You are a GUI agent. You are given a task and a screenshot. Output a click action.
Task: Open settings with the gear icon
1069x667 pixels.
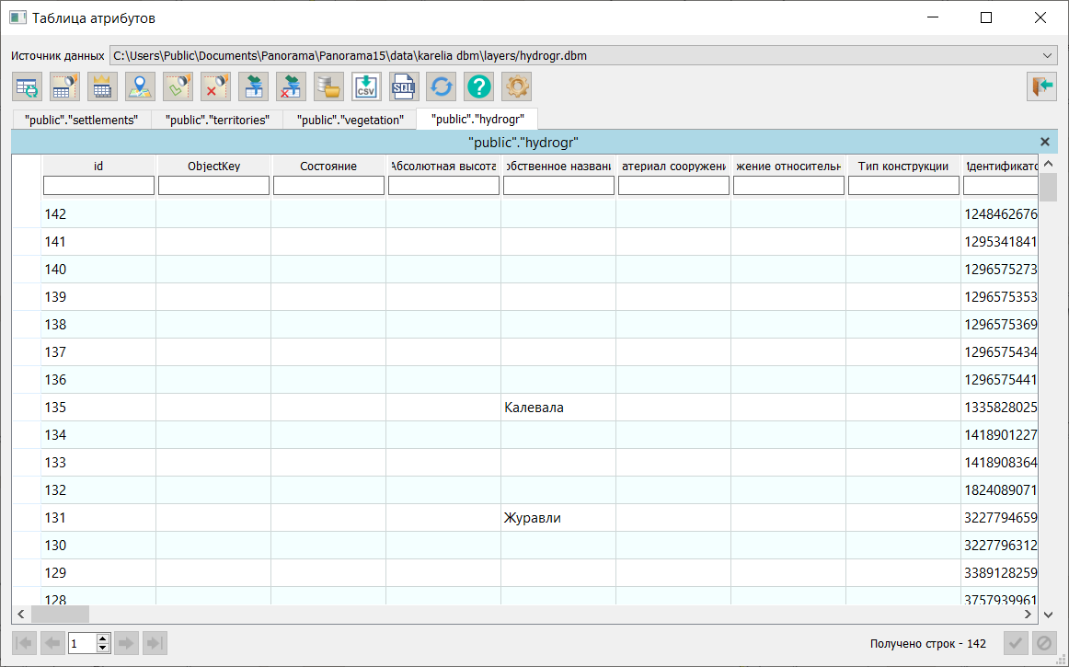[517, 86]
